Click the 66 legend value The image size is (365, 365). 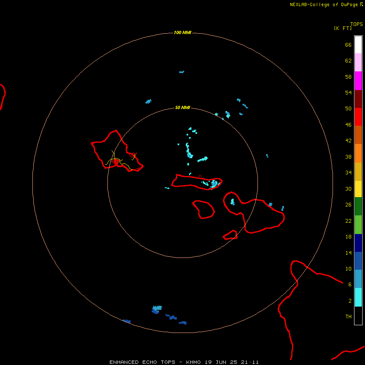point(348,45)
